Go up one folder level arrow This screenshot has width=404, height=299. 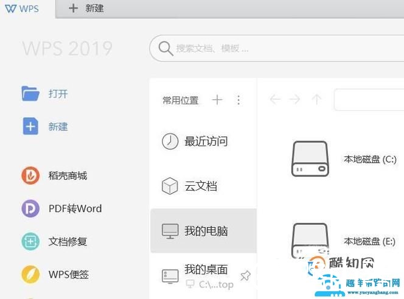pyautogui.click(x=316, y=99)
